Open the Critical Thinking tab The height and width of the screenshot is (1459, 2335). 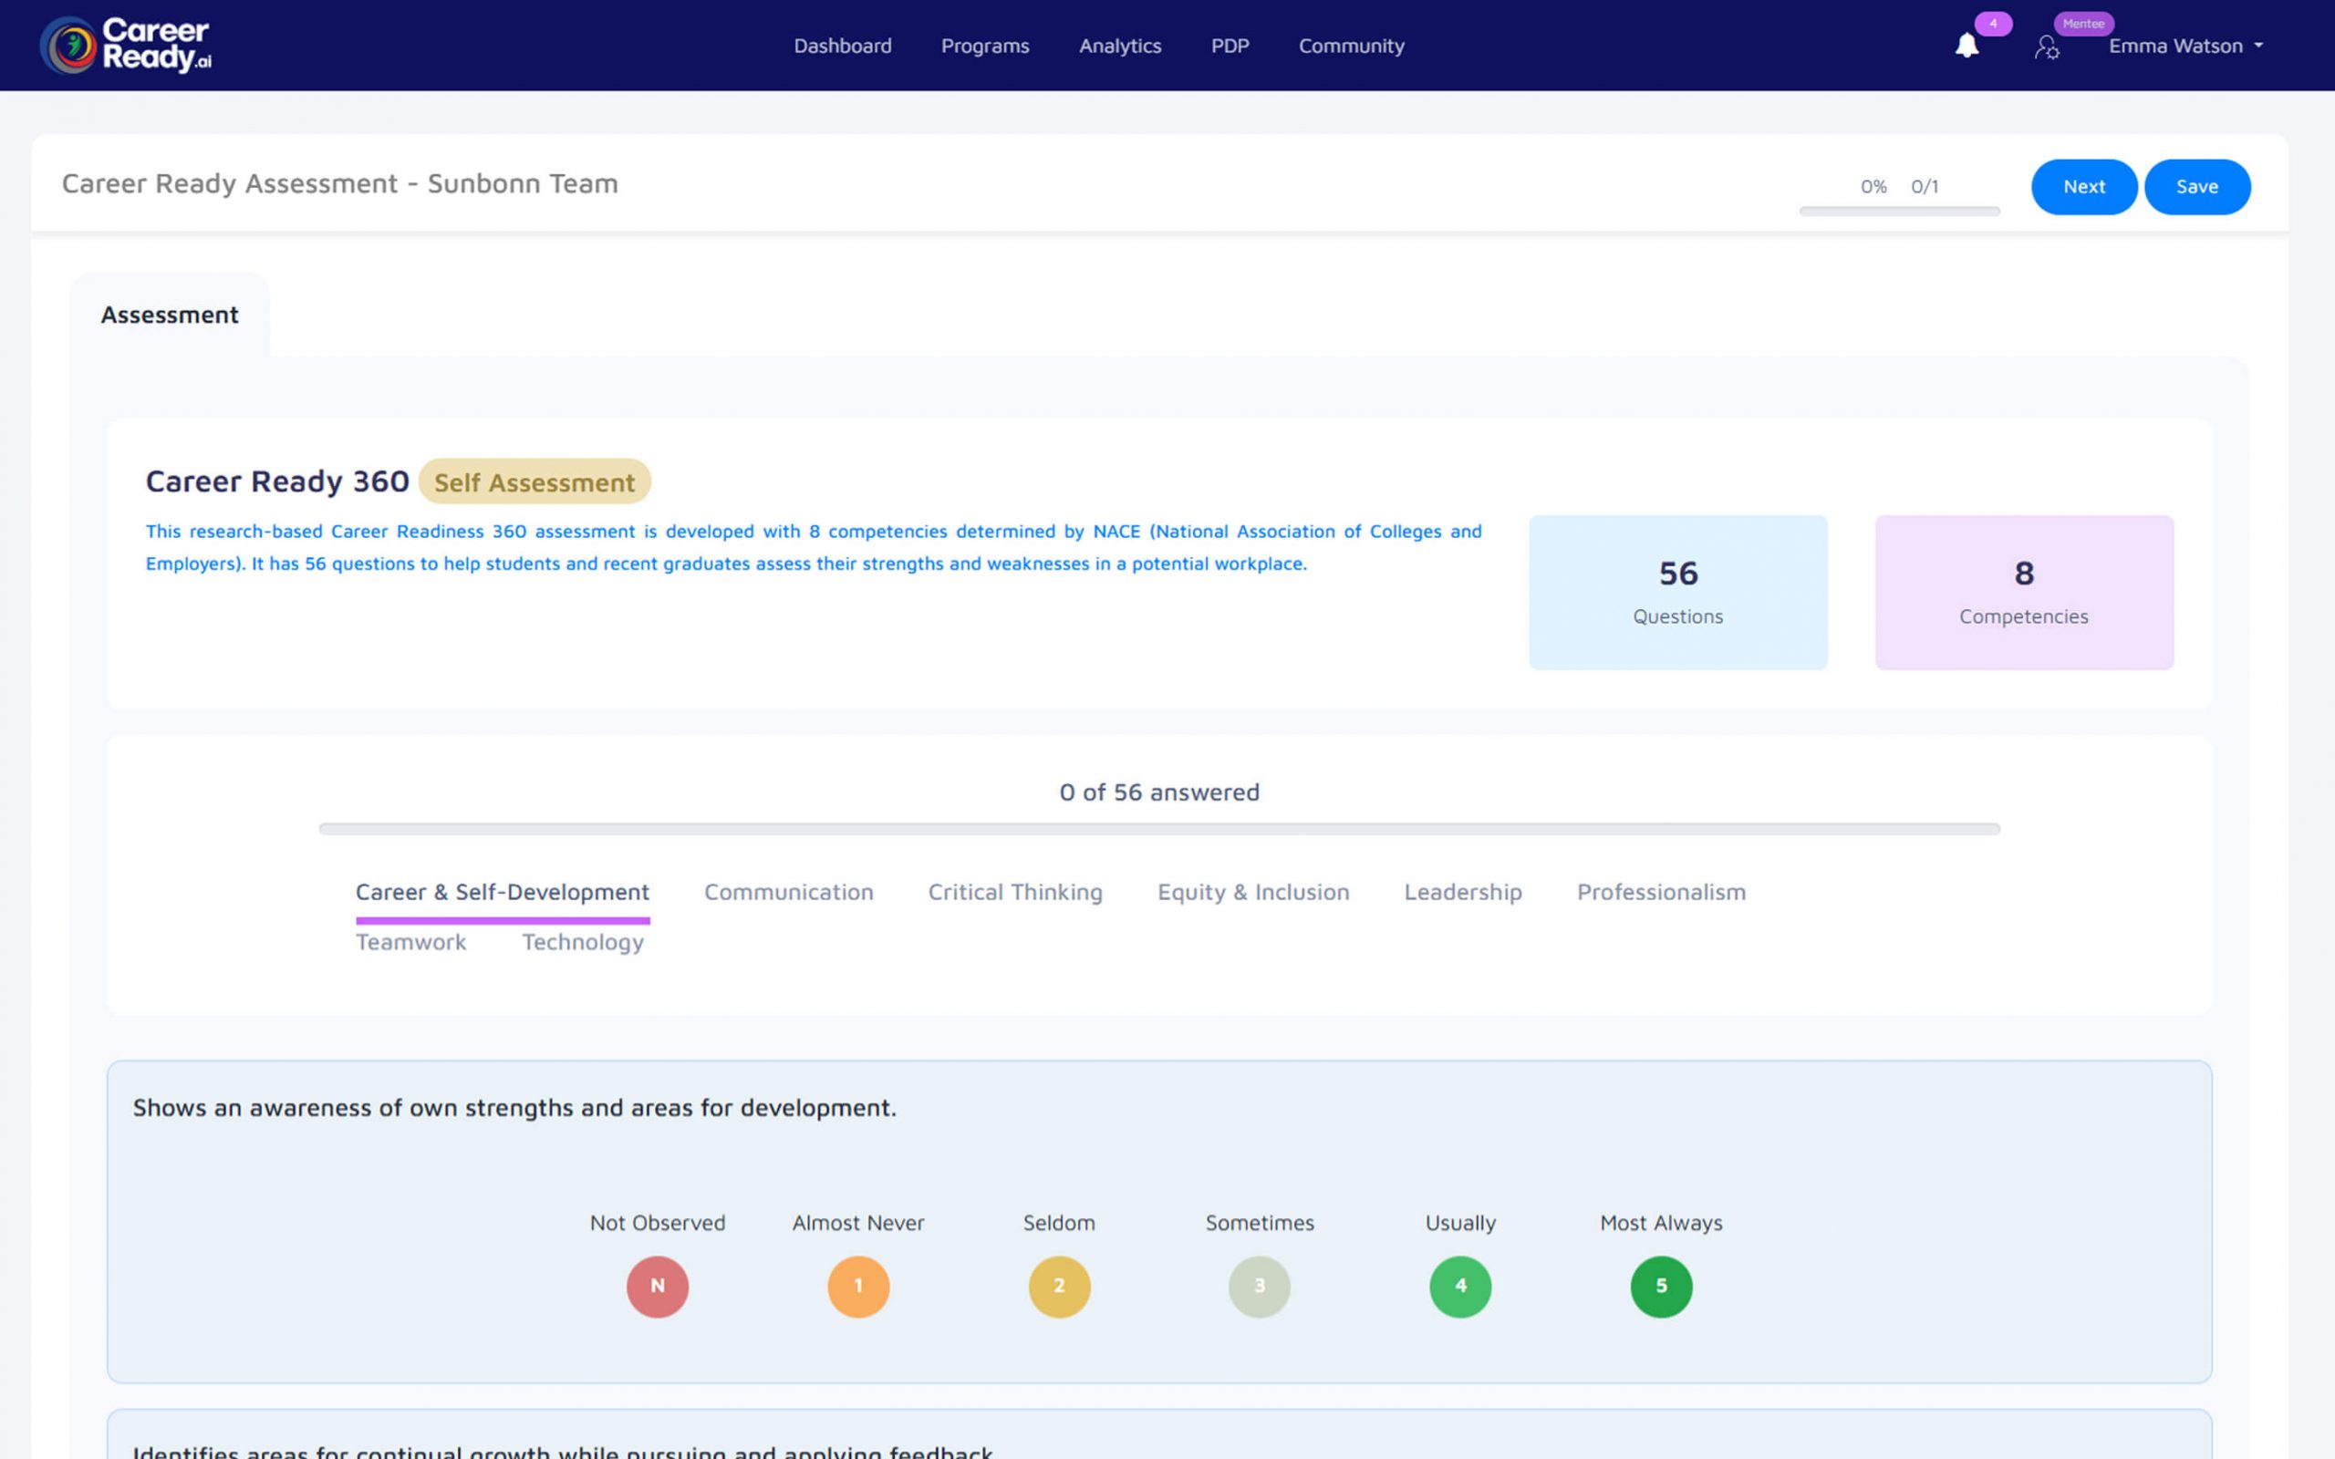[x=1015, y=893]
